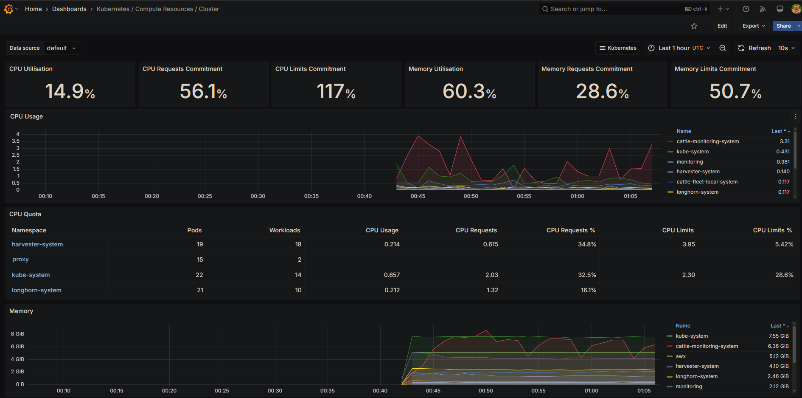This screenshot has height=398, width=802.
Task: Toggle harvester-system series in CPU legend
Action: click(698, 172)
